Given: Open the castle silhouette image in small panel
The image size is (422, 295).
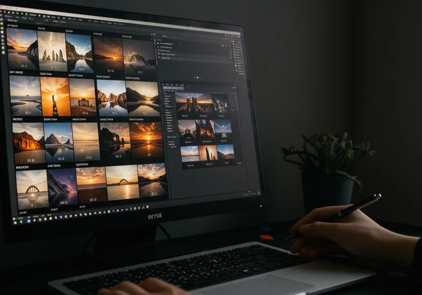Looking at the screenshot, I should (187, 129).
